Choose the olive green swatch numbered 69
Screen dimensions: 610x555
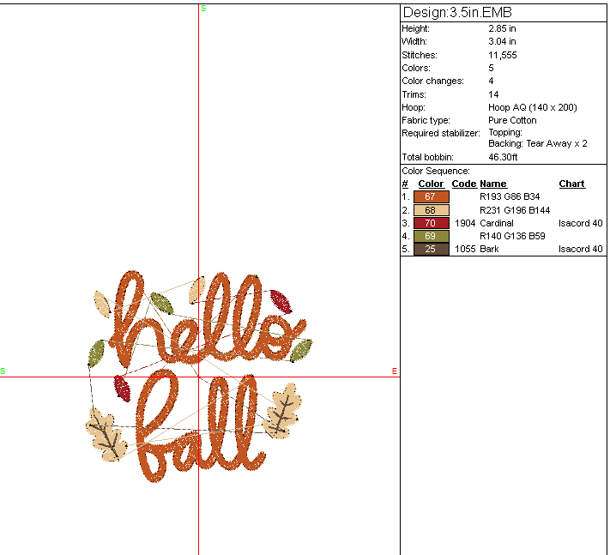click(x=431, y=236)
